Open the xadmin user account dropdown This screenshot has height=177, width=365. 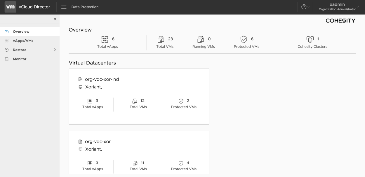339,7
